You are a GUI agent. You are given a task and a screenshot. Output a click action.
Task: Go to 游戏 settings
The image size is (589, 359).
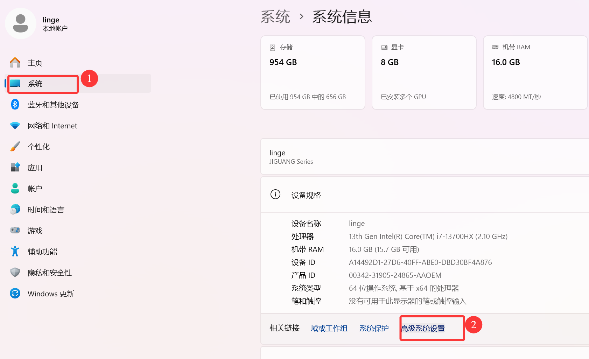pos(78,231)
